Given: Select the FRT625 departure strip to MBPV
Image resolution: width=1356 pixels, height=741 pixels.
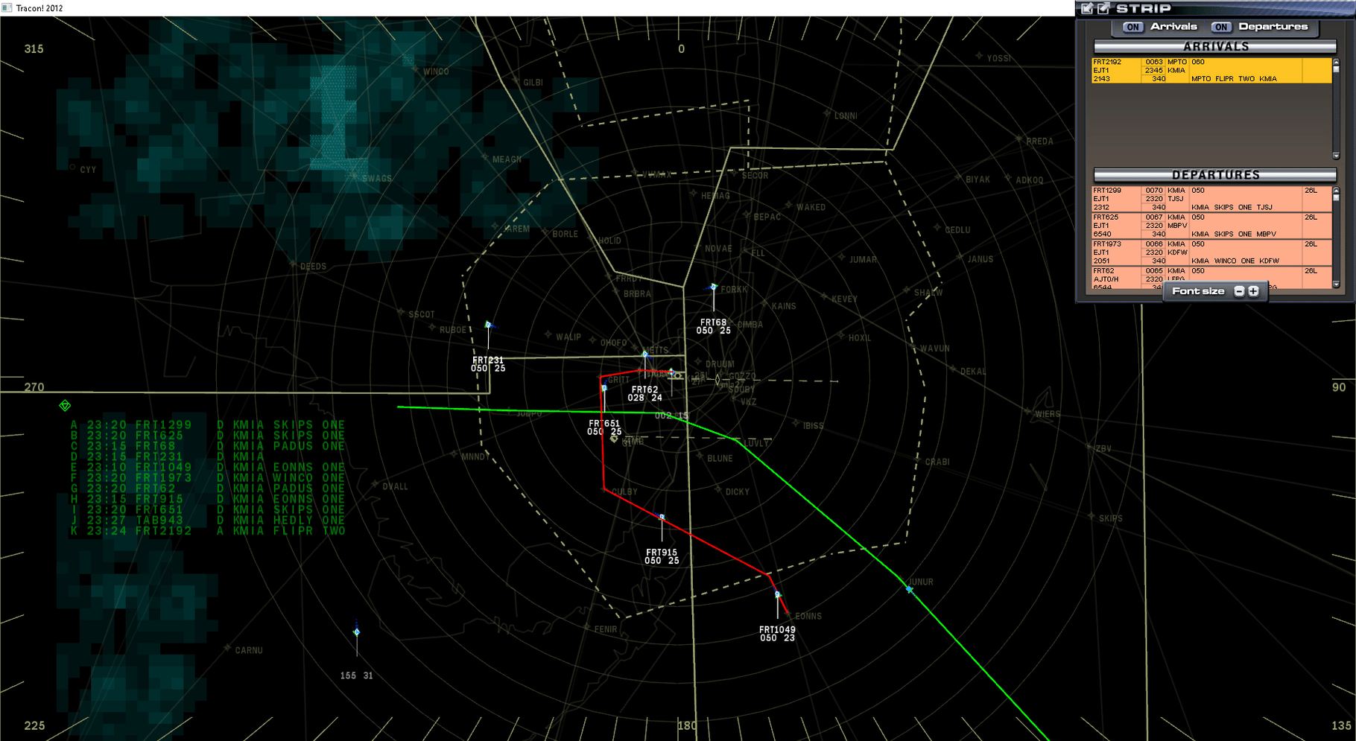Looking at the screenshot, I should 1211,226.
